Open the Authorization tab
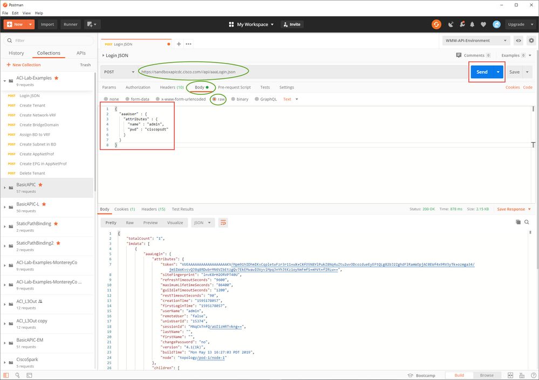Screen dimensions: 539x380 coord(138,87)
